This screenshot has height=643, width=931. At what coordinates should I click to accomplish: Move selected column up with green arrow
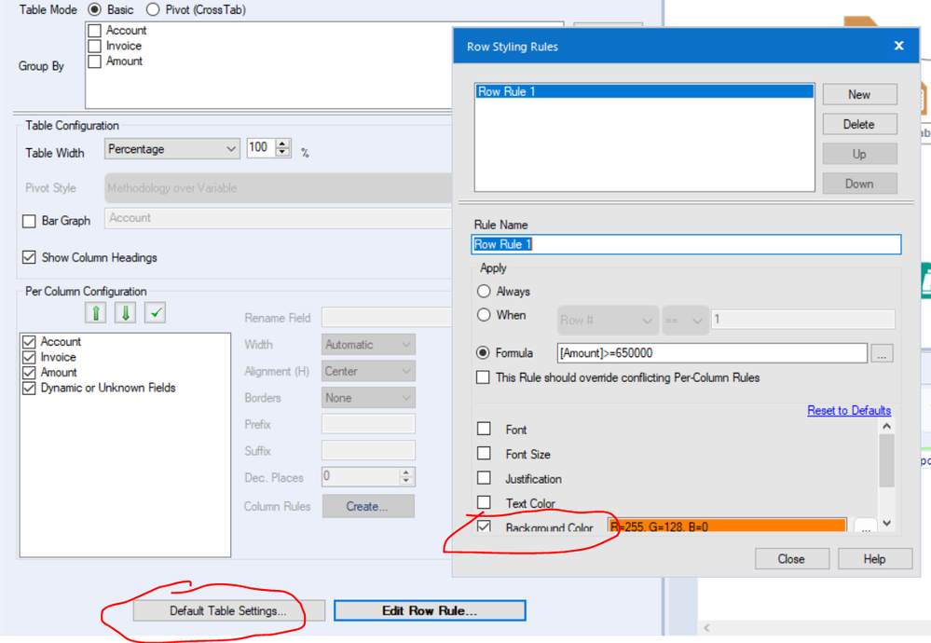(96, 312)
